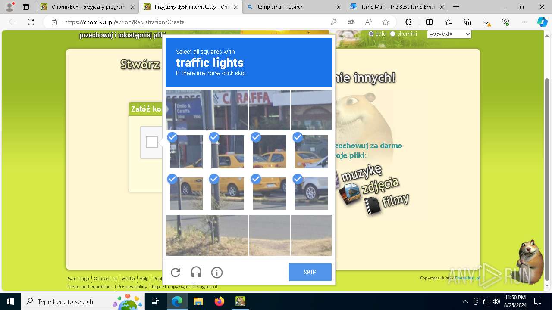Viewport: 552px width, 310px height.
Task: Open Collections panel
Action: pos(467,22)
